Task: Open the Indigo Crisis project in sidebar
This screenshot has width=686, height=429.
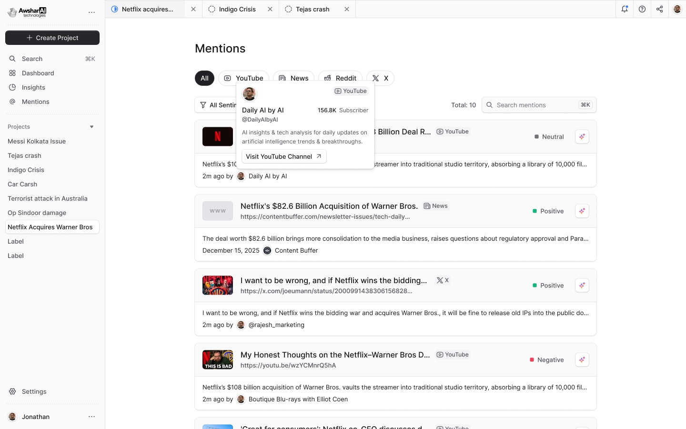Action: (26, 170)
